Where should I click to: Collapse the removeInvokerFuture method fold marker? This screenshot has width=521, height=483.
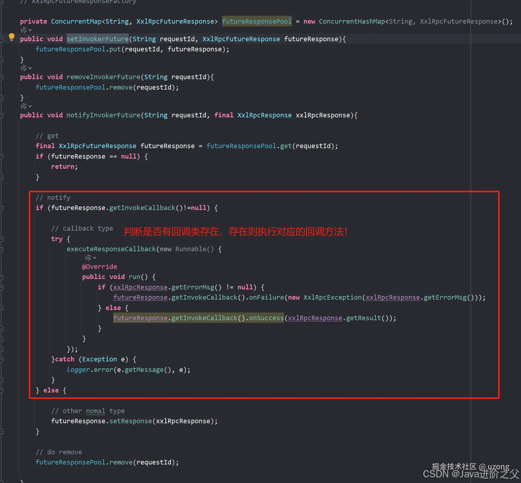coord(1,77)
